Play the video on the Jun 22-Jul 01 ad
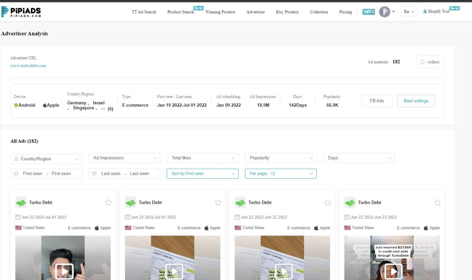This screenshot has width=472, height=280. click(x=174, y=271)
